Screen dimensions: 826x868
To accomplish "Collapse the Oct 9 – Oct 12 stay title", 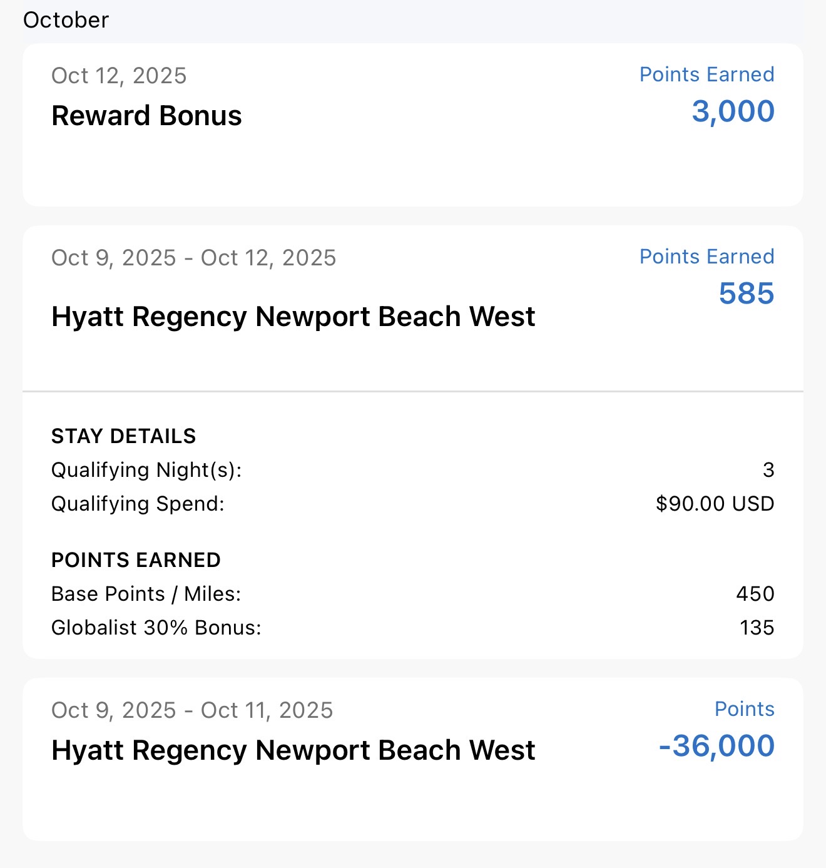I will [x=293, y=317].
